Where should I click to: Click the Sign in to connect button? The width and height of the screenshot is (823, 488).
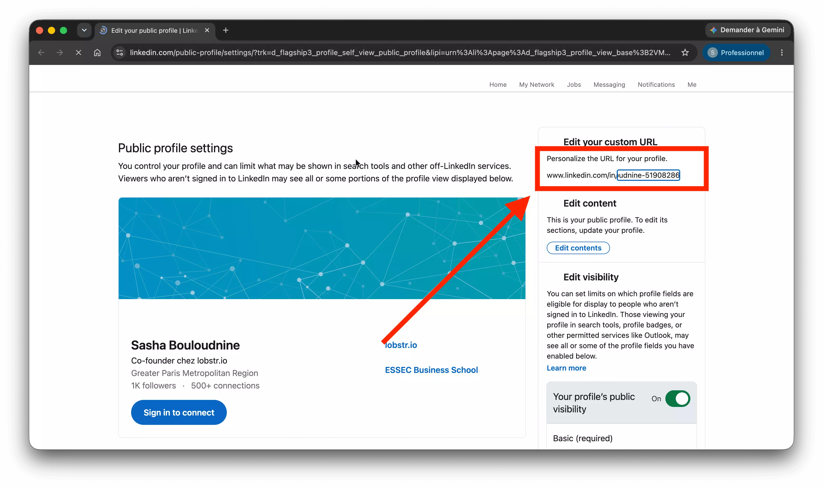pos(179,412)
